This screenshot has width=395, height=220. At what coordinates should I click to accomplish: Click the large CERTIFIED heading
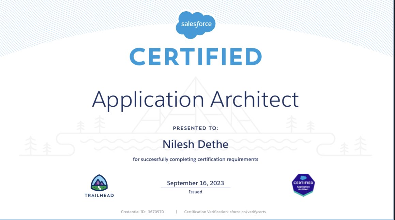196,57
